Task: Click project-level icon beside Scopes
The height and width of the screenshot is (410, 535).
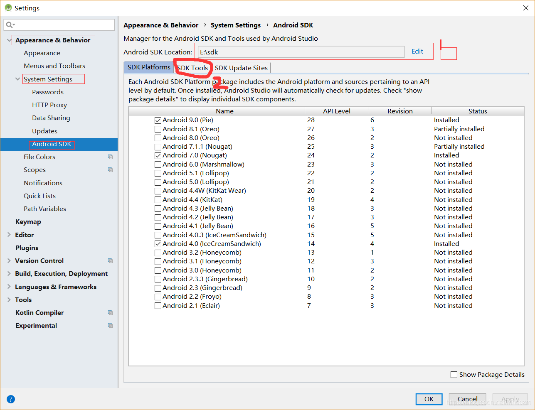Action: 110,169
